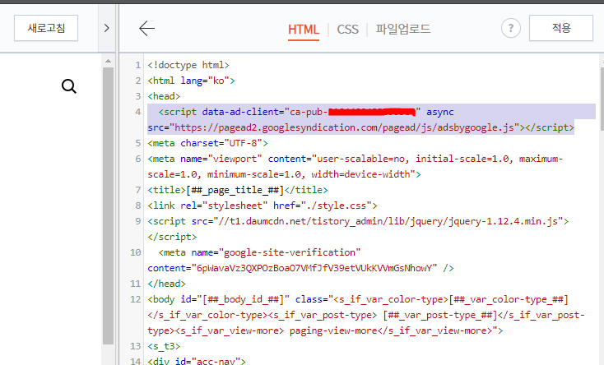Switch to the CSS tab
The height and width of the screenshot is (365, 604).
coord(347,30)
